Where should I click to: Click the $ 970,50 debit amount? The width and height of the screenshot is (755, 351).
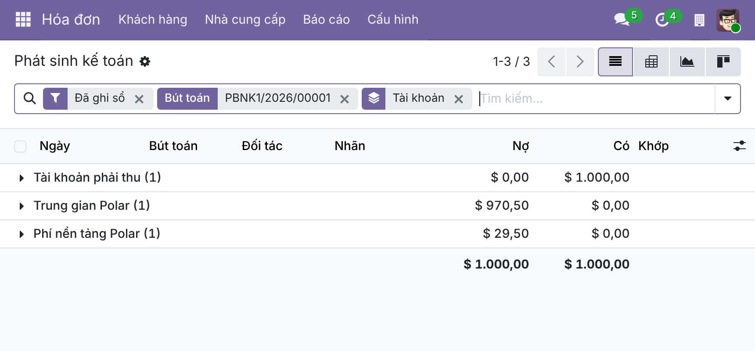point(502,205)
